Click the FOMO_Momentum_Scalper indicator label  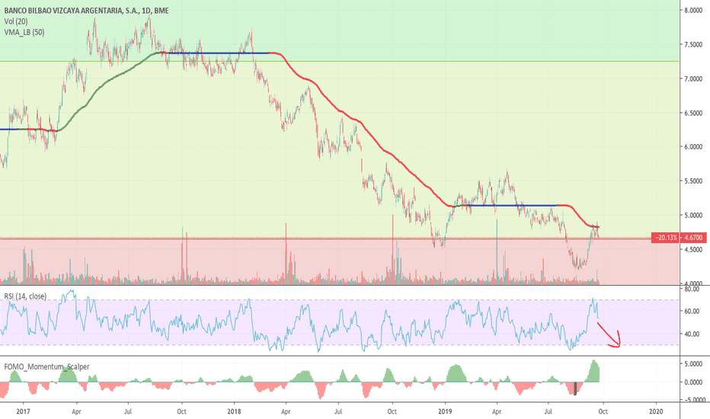[x=47, y=366]
